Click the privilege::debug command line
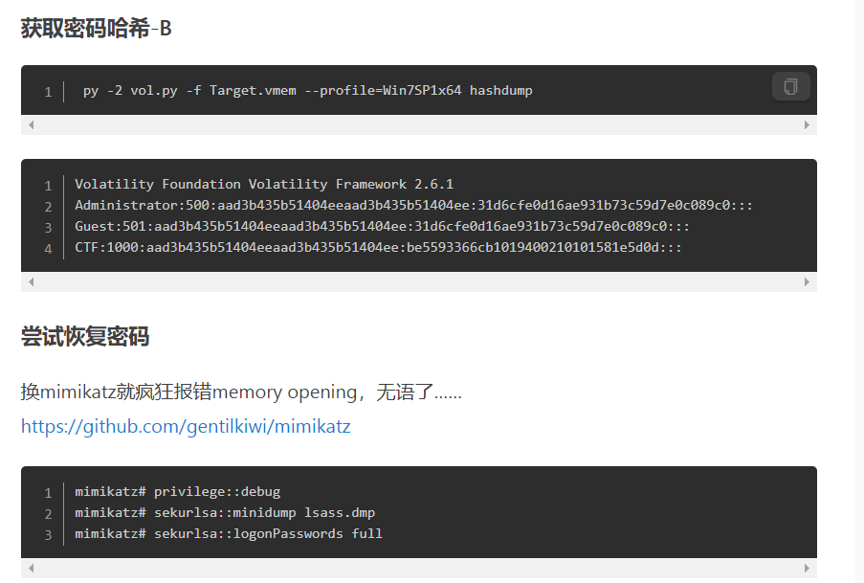The height and width of the screenshot is (583, 864). point(177,491)
